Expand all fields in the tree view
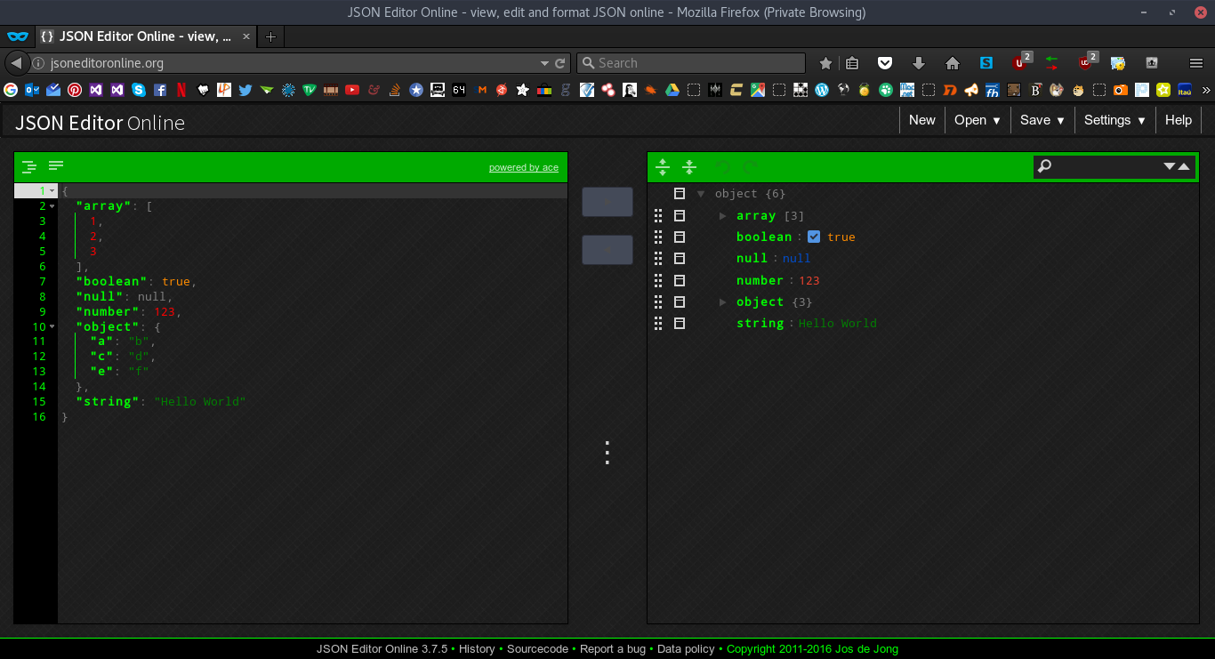1215x659 pixels. tap(662, 167)
